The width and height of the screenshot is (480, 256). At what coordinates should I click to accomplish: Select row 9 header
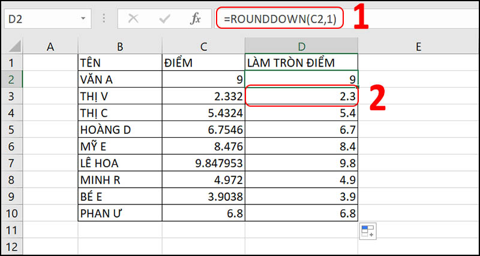[x=11, y=197]
